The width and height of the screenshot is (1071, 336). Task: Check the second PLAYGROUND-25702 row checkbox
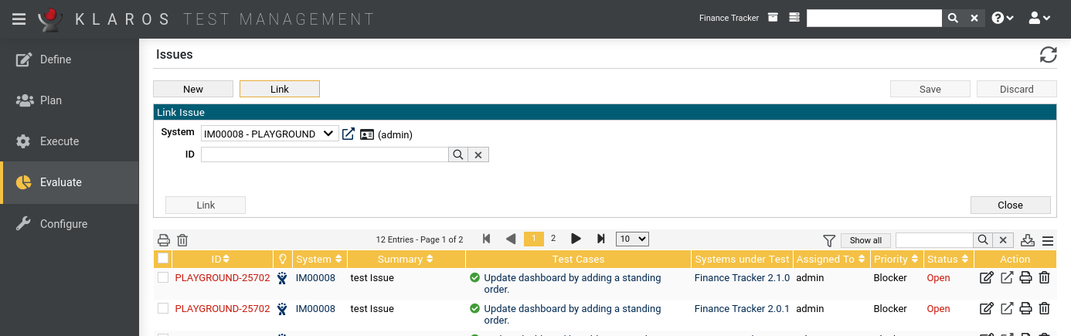[x=163, y=309]
